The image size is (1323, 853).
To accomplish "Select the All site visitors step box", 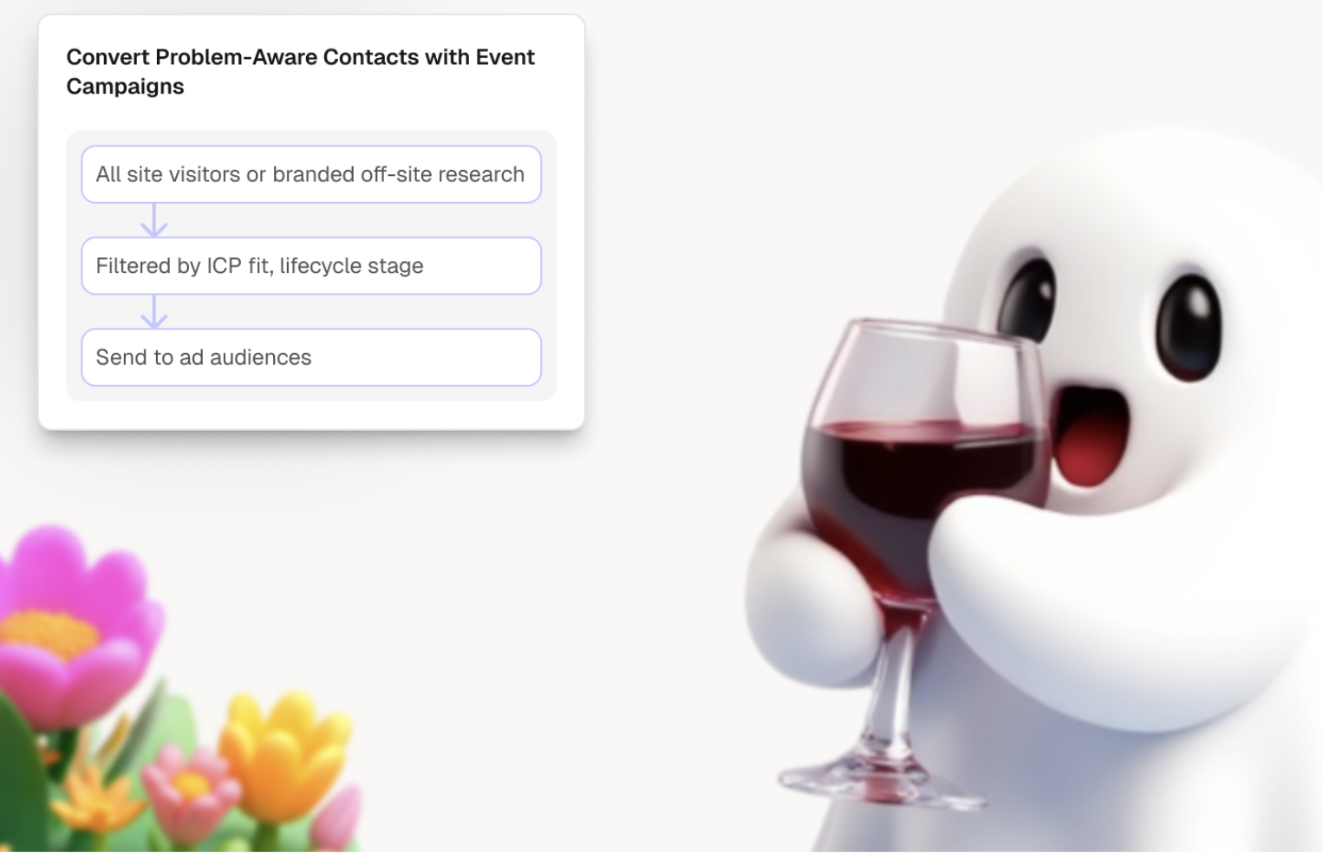I will click(x=311, y=174).
